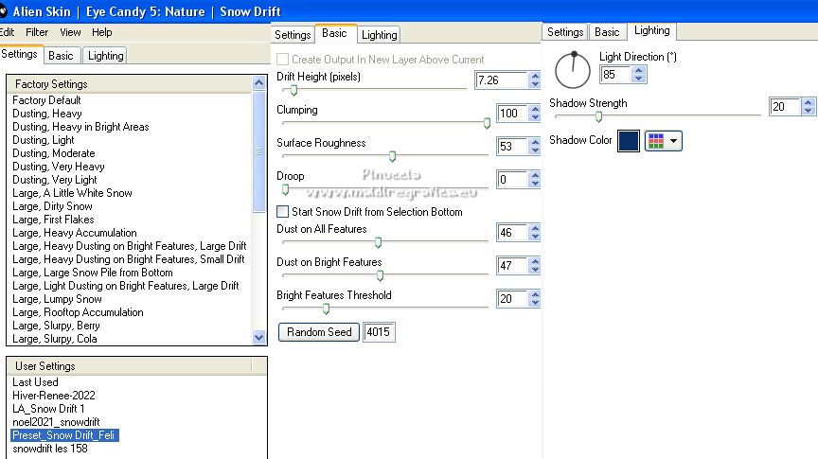Click the Dust on All Features slider handle
This screenshot has width=818, height=459.
[x=378, y=242]
